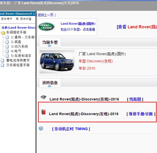
Task: Click page icon beside 2:底盘
Action: pyautogui.click(x=7, y=42)
